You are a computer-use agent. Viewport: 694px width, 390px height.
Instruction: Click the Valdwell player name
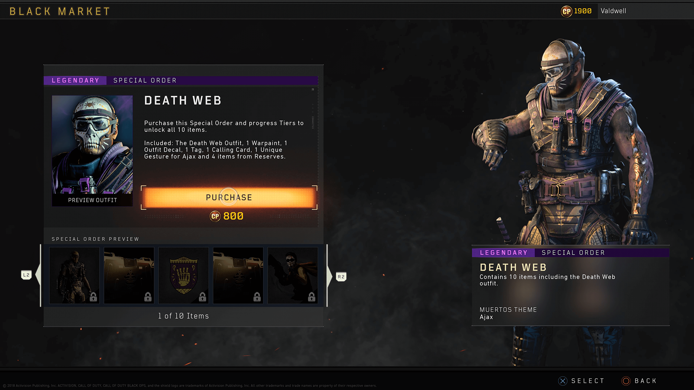[613, 11]
